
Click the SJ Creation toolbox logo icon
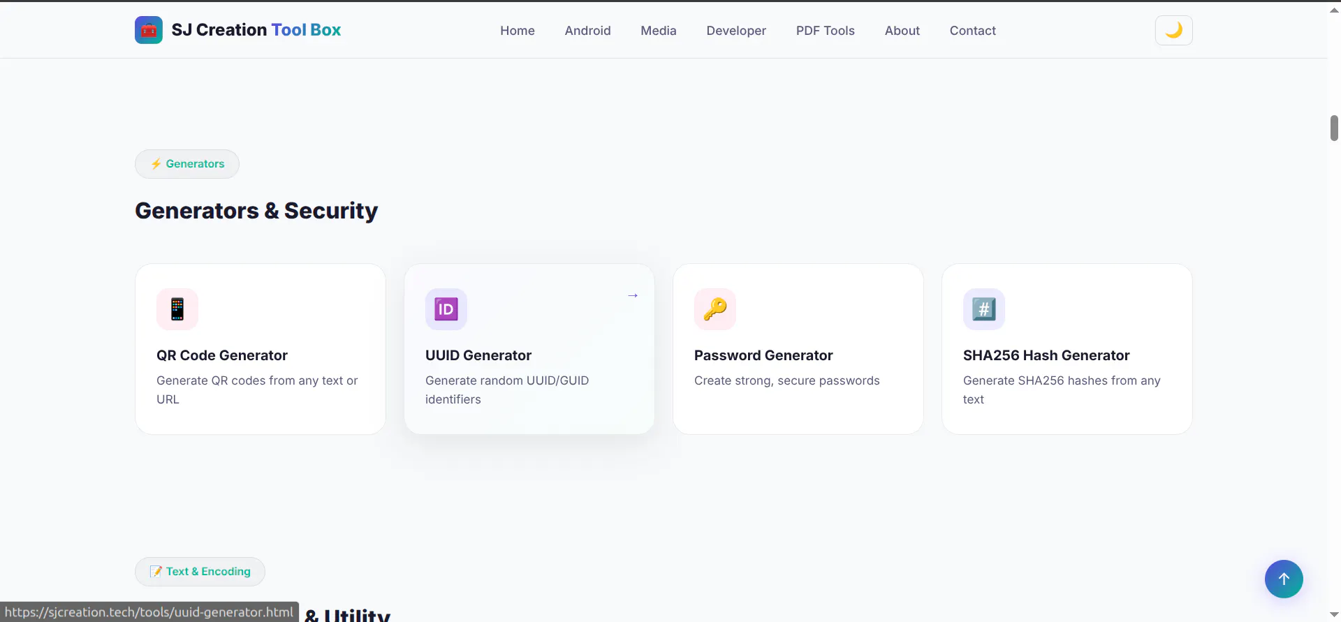click(x=149, y=30)
